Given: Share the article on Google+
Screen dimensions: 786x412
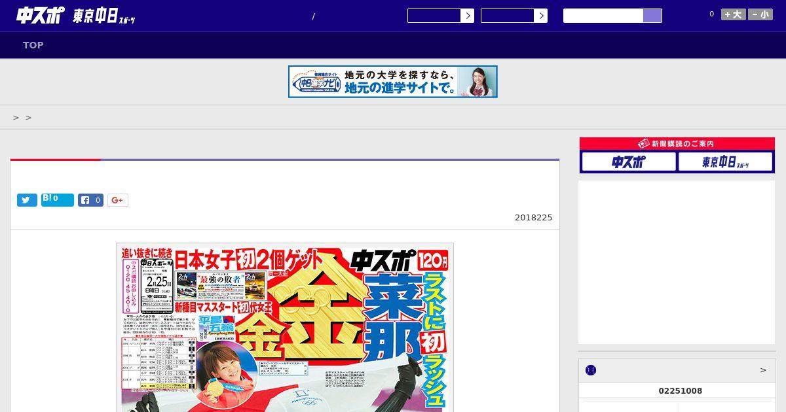Looking at the screenshot, I should pyautogui.click(x=118, y=200).
